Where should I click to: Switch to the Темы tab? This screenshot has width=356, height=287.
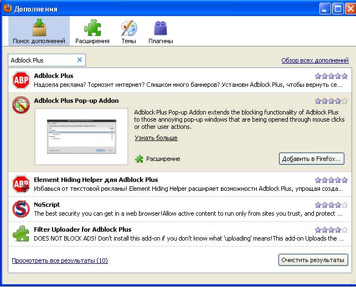click(x=129, y=32)
